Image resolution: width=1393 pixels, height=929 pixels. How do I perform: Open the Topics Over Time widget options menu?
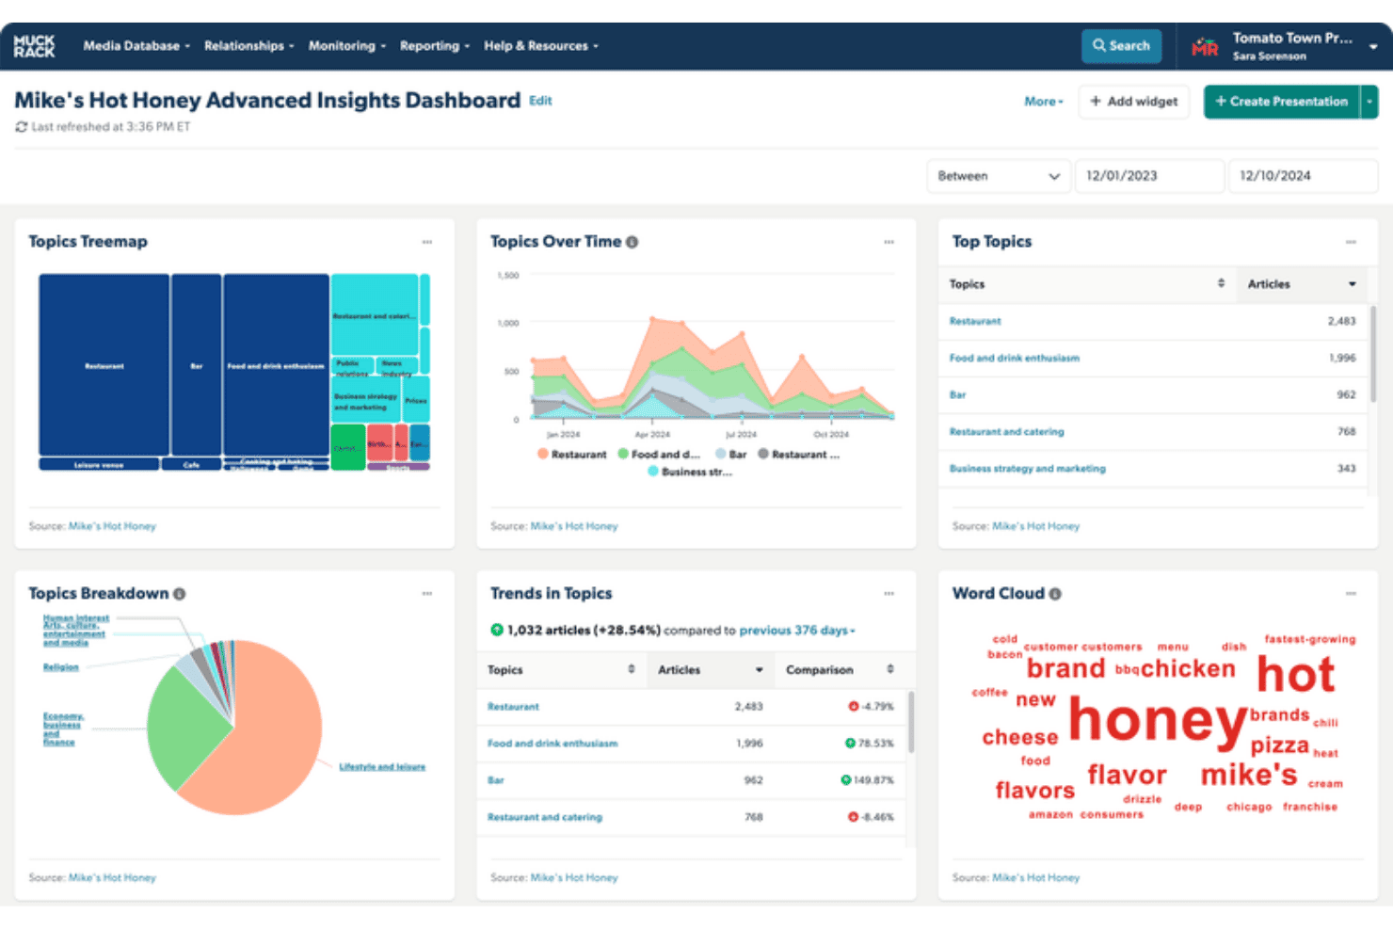coord(889,242)
